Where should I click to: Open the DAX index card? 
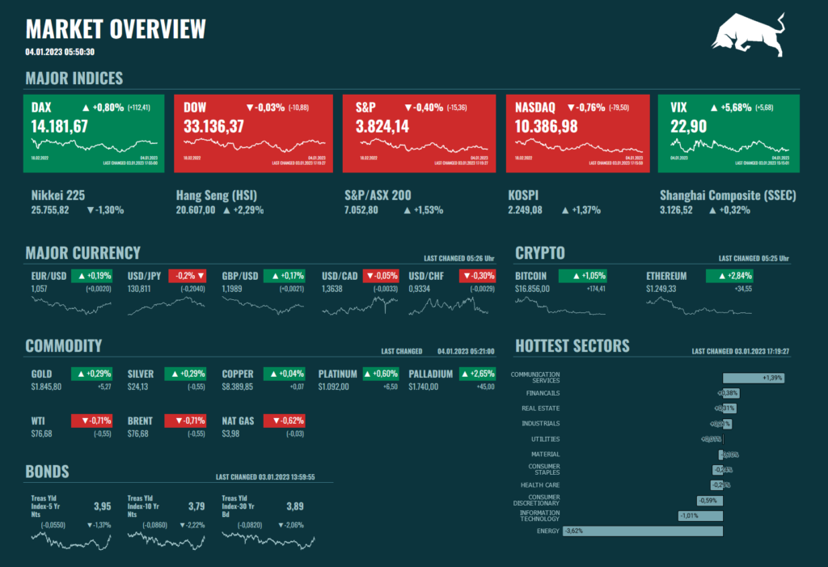click(94, 133)
